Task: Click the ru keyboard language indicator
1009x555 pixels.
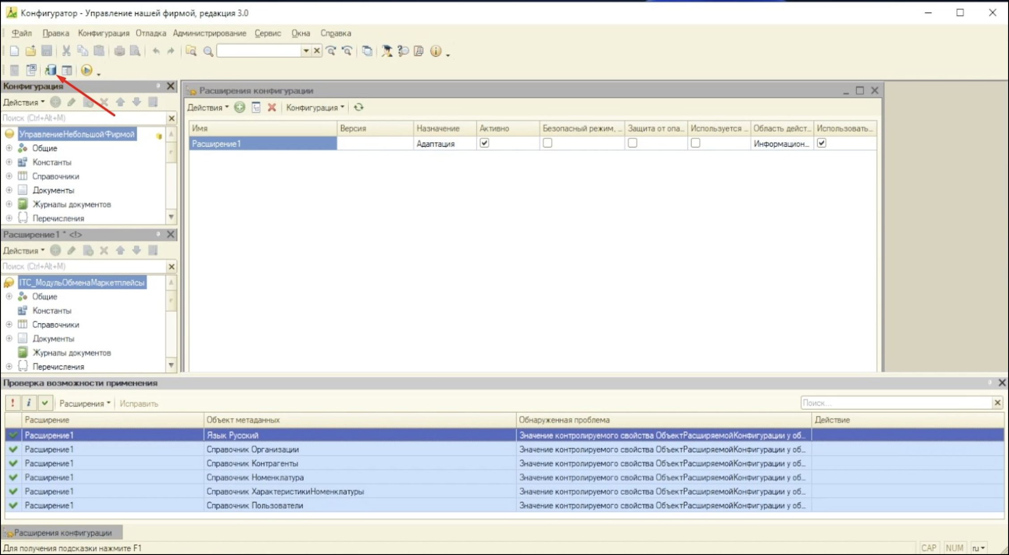Action: point(979,548)
